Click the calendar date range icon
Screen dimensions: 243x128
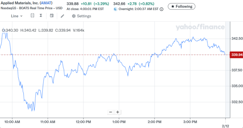(x=52, y=16)
